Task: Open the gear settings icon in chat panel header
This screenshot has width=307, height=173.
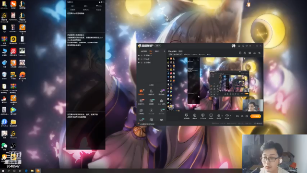Action: pyautogui.click(x=102, y=2)
